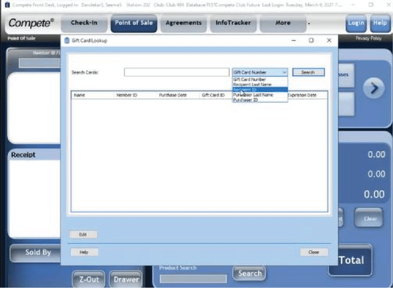Minimize the Gift Card Lookup dialog
The image size is (393, 288).
pyautogui.click(x=294, y=40)
